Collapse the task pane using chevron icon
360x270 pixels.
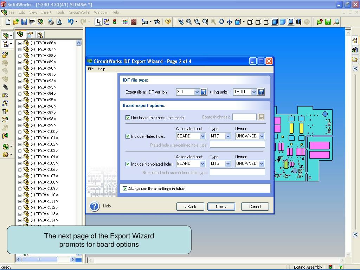(355, 69)
